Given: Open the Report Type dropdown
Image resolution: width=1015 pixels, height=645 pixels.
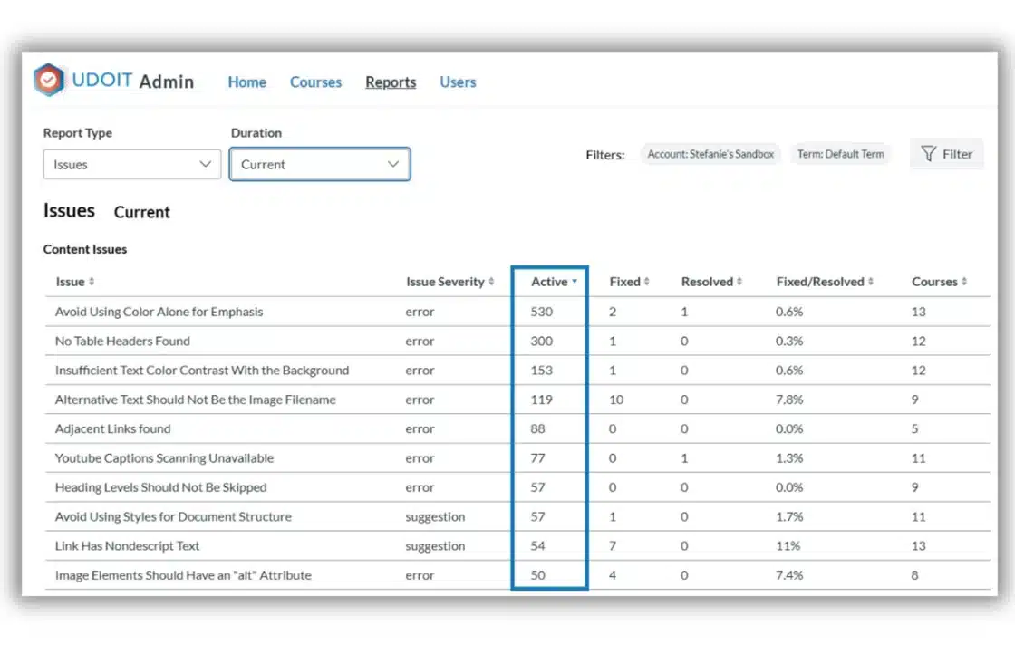Looking at the screenshot, I should coord(132,165).
